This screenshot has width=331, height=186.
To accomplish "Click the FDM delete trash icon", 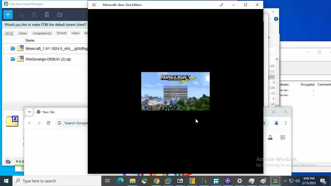I will click(x=47, y=15).
